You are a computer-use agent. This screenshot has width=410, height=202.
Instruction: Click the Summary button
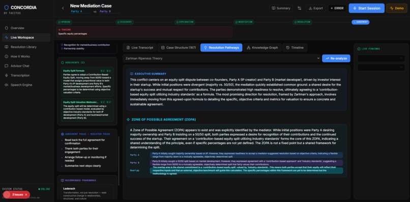click(281, 8)
